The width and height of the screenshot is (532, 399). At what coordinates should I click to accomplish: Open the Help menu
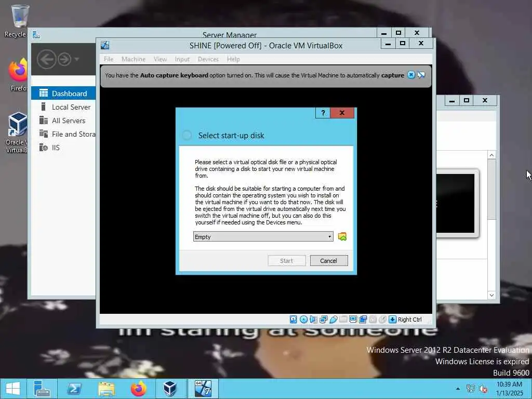click(x=233, y=59)
